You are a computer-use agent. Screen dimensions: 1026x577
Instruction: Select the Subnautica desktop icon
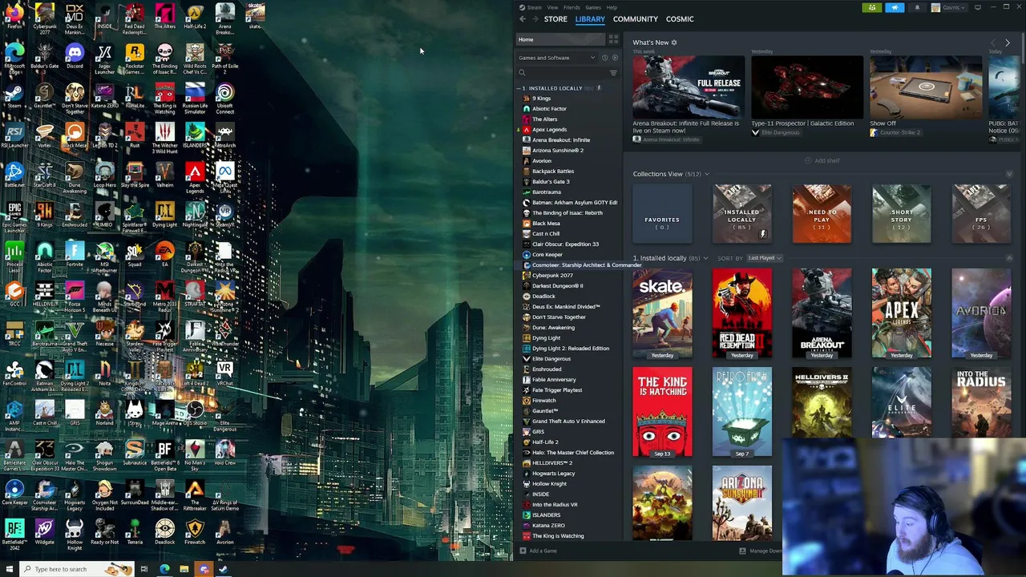[x=135, y=453]
